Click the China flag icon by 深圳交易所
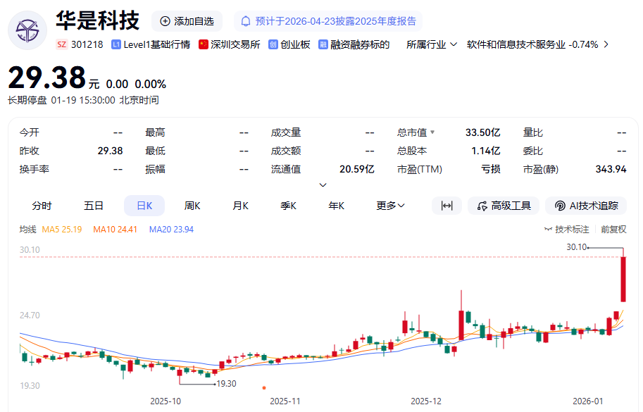643x412 pixels. point(204,44)
